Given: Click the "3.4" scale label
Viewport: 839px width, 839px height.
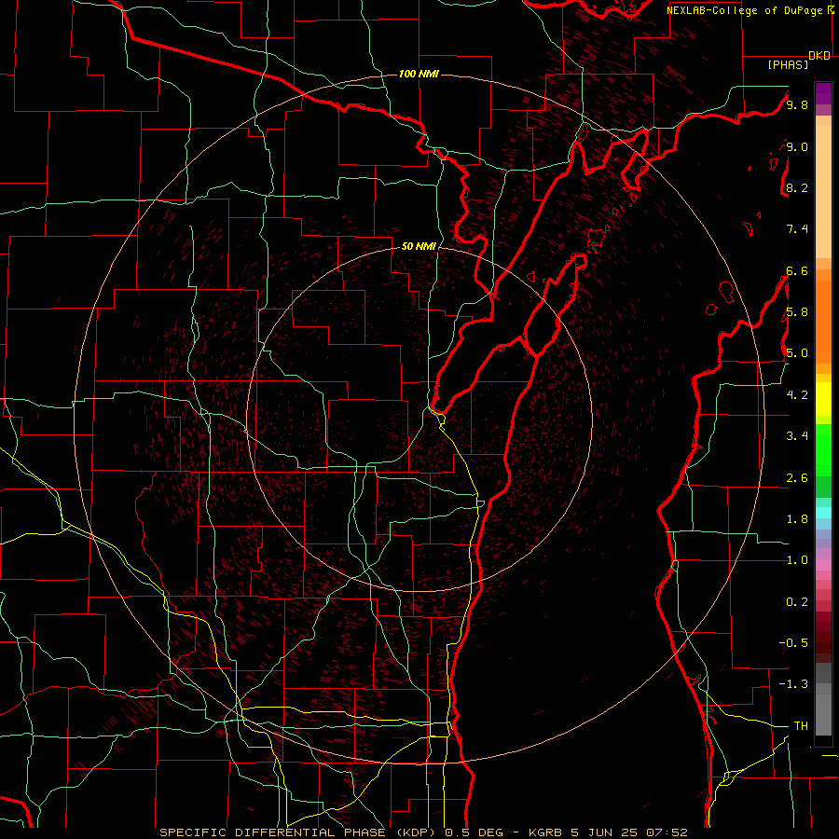Looking at the screenshot, I should [x=797, y=436].
